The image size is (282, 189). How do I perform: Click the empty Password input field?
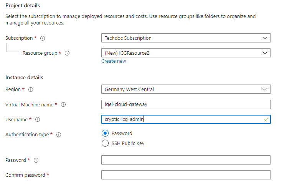point(186,160)
